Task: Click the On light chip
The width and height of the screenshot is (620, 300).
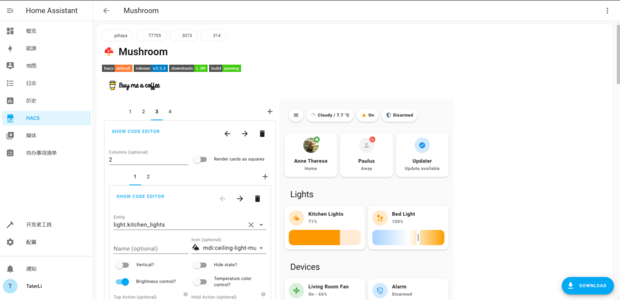Action: [368, 116]
